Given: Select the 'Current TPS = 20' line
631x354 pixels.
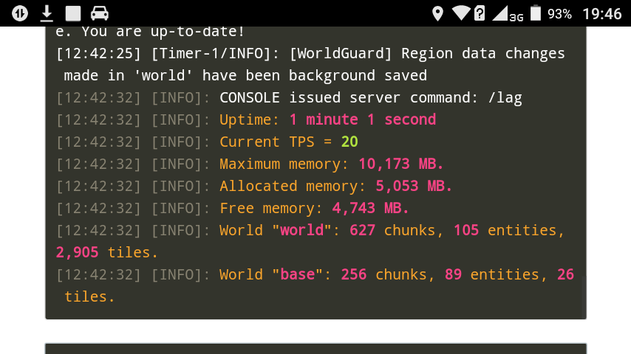Looking at the screenshot, I should click(207, 142).
